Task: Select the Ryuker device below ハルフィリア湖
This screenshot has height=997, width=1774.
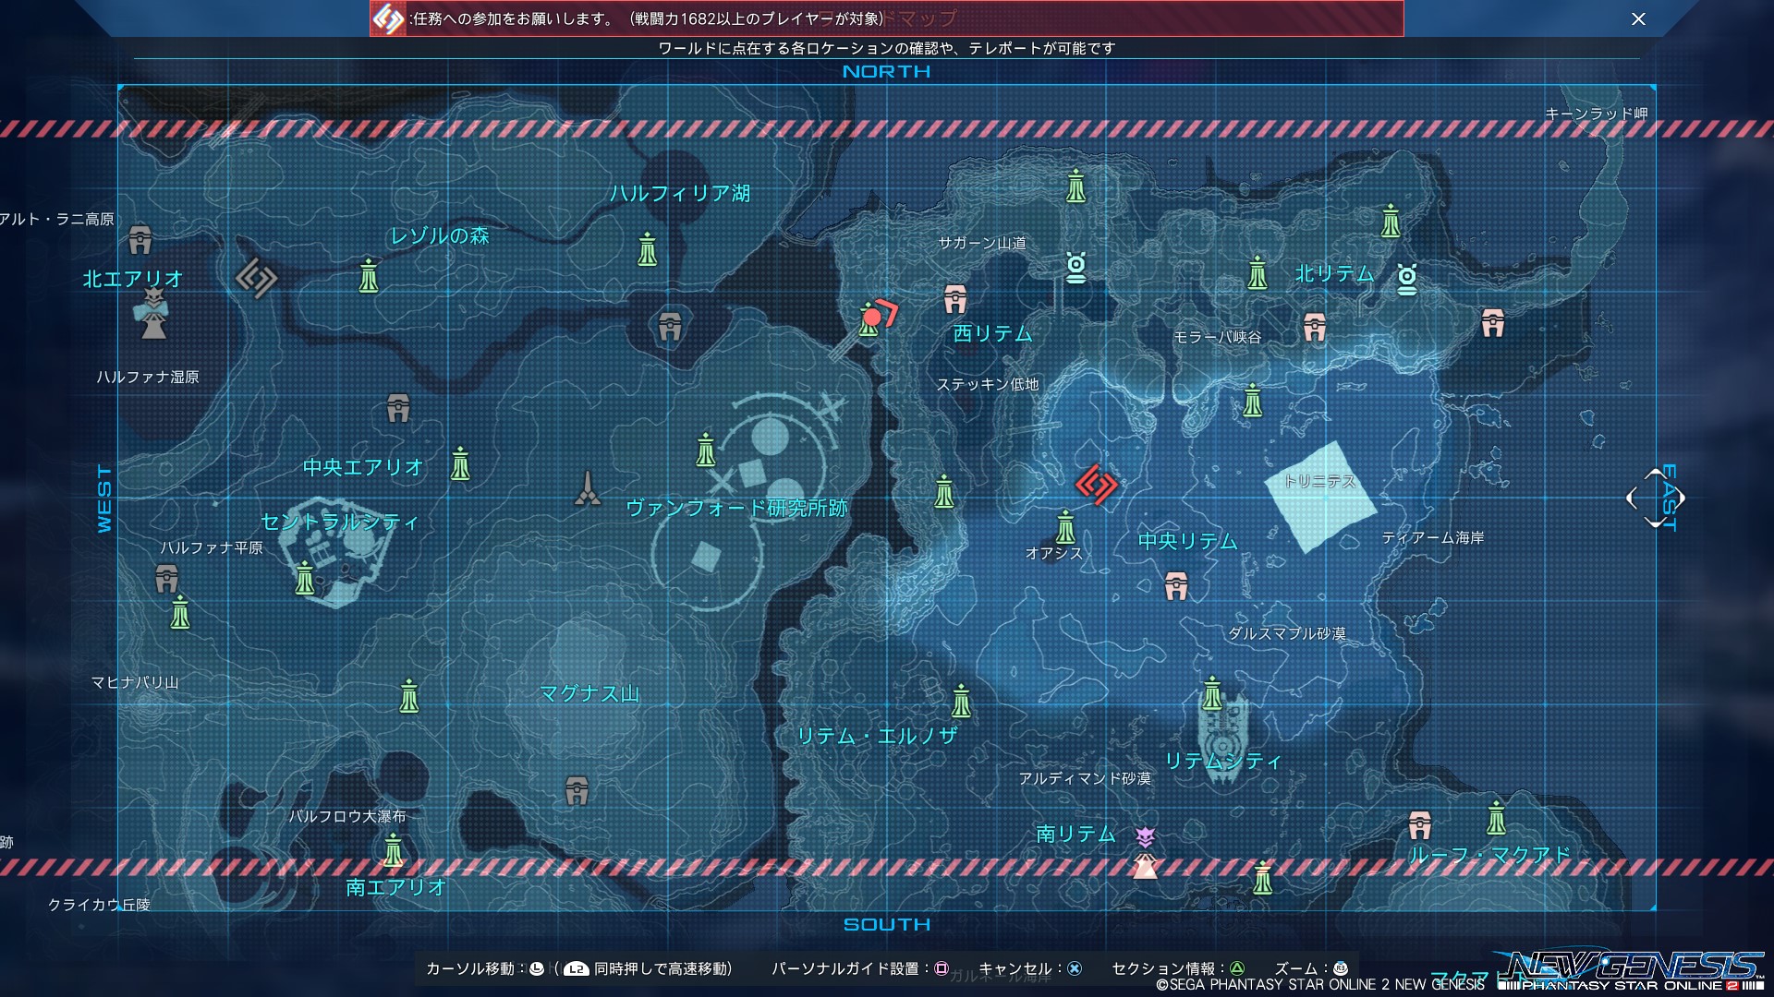Action: (648, 249)
